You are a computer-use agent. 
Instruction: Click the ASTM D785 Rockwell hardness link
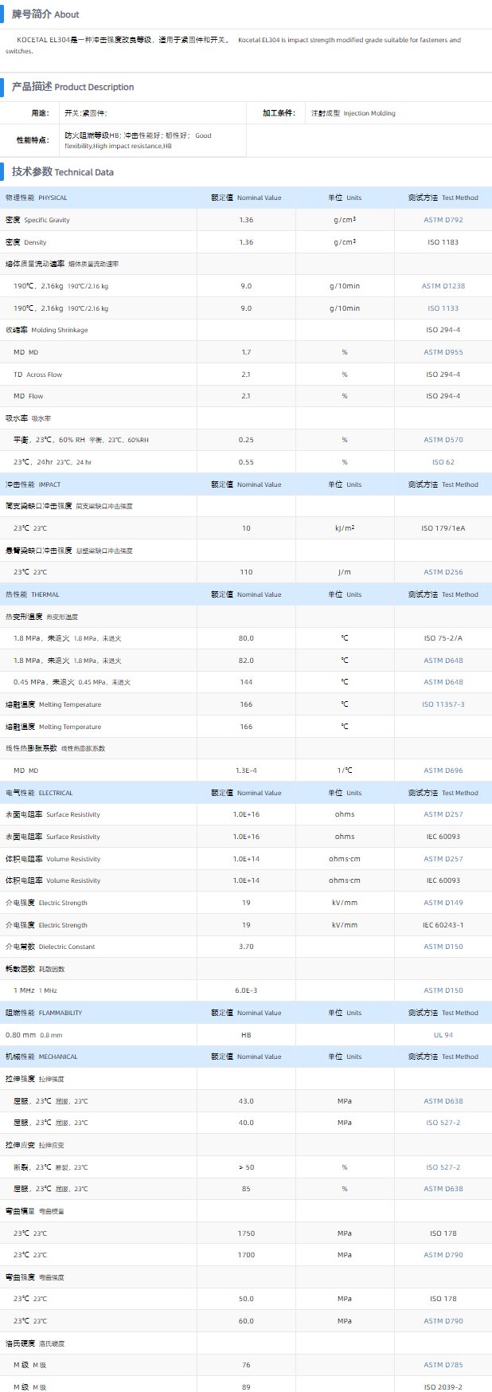point(443,1365)
